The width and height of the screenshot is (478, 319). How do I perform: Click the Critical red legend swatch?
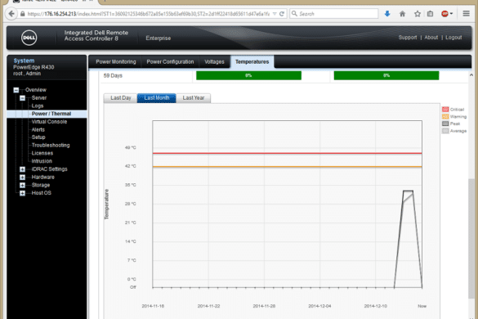(445, 110)
